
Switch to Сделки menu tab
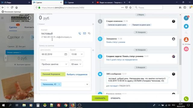[x=13, y=27]
